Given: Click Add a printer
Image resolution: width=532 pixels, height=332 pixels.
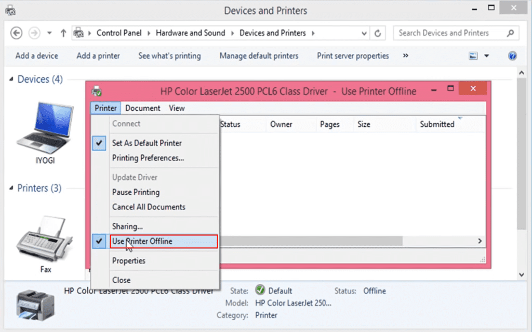Looking at the screenshot, I should click(x=98, y=56).
